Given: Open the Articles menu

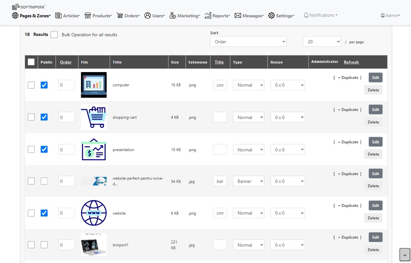Looking at the screenshot, I should tap(68, 15).
